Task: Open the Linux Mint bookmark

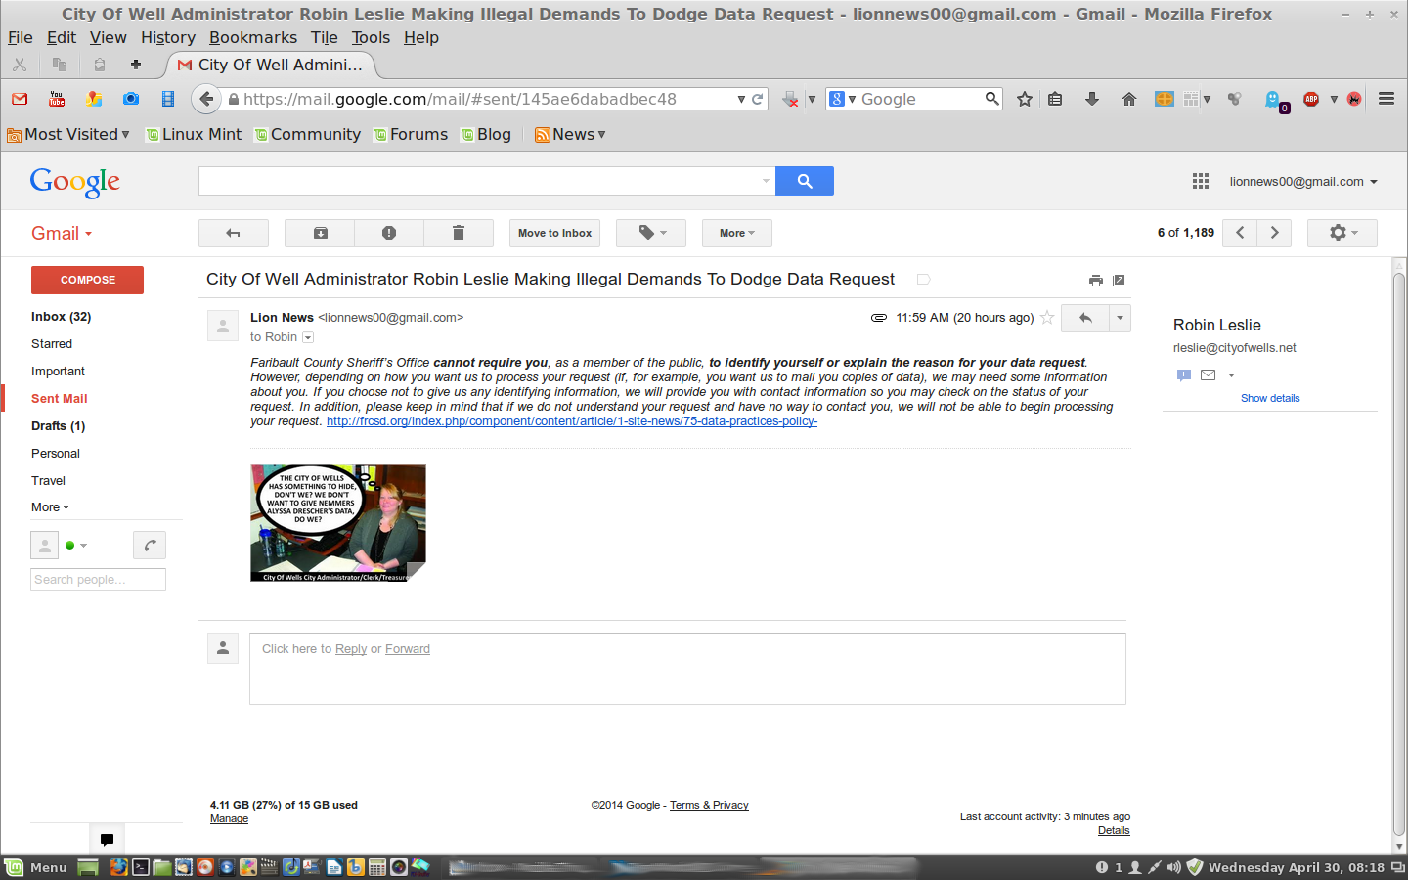Action: point(194,134)
